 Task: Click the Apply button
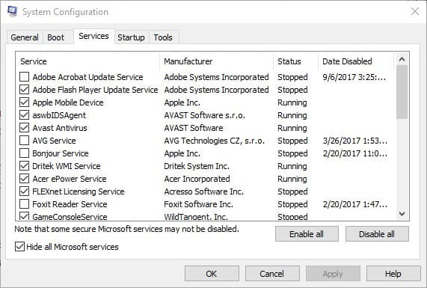(333, 274)
